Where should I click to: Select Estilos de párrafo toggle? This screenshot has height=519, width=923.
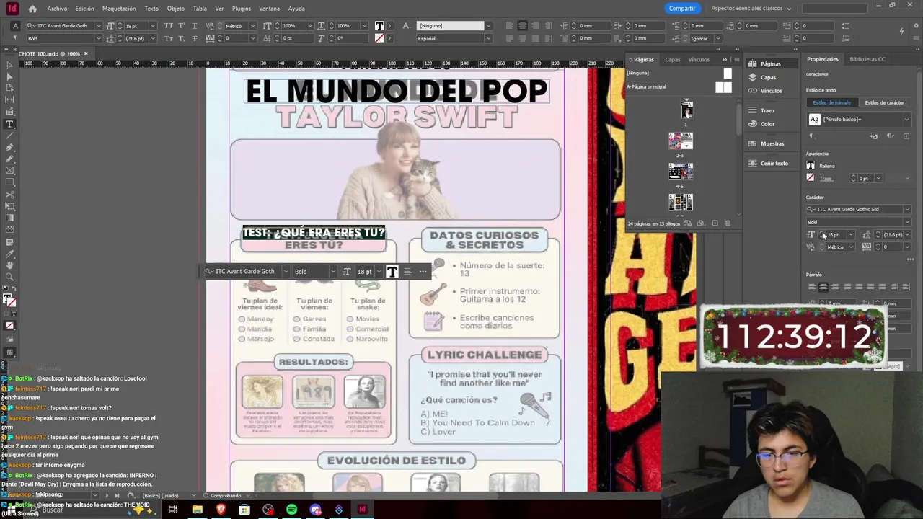[831, 102]
